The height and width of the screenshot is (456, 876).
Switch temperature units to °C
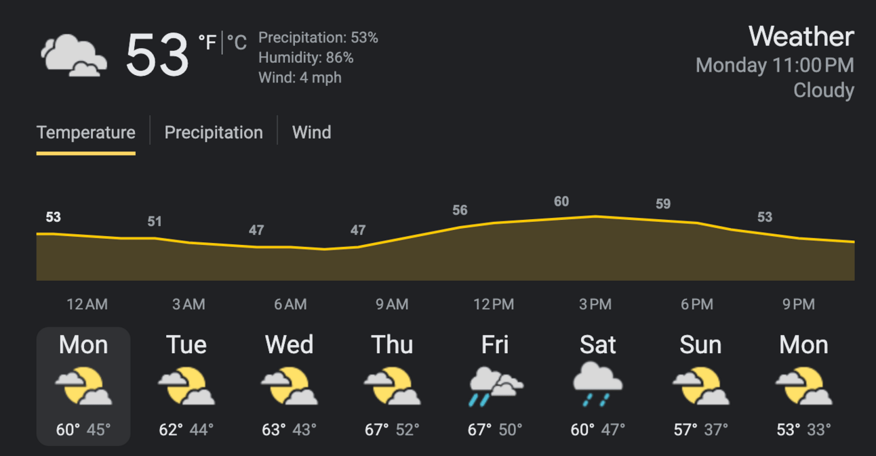pyautogui.click(x=237, y=43)
